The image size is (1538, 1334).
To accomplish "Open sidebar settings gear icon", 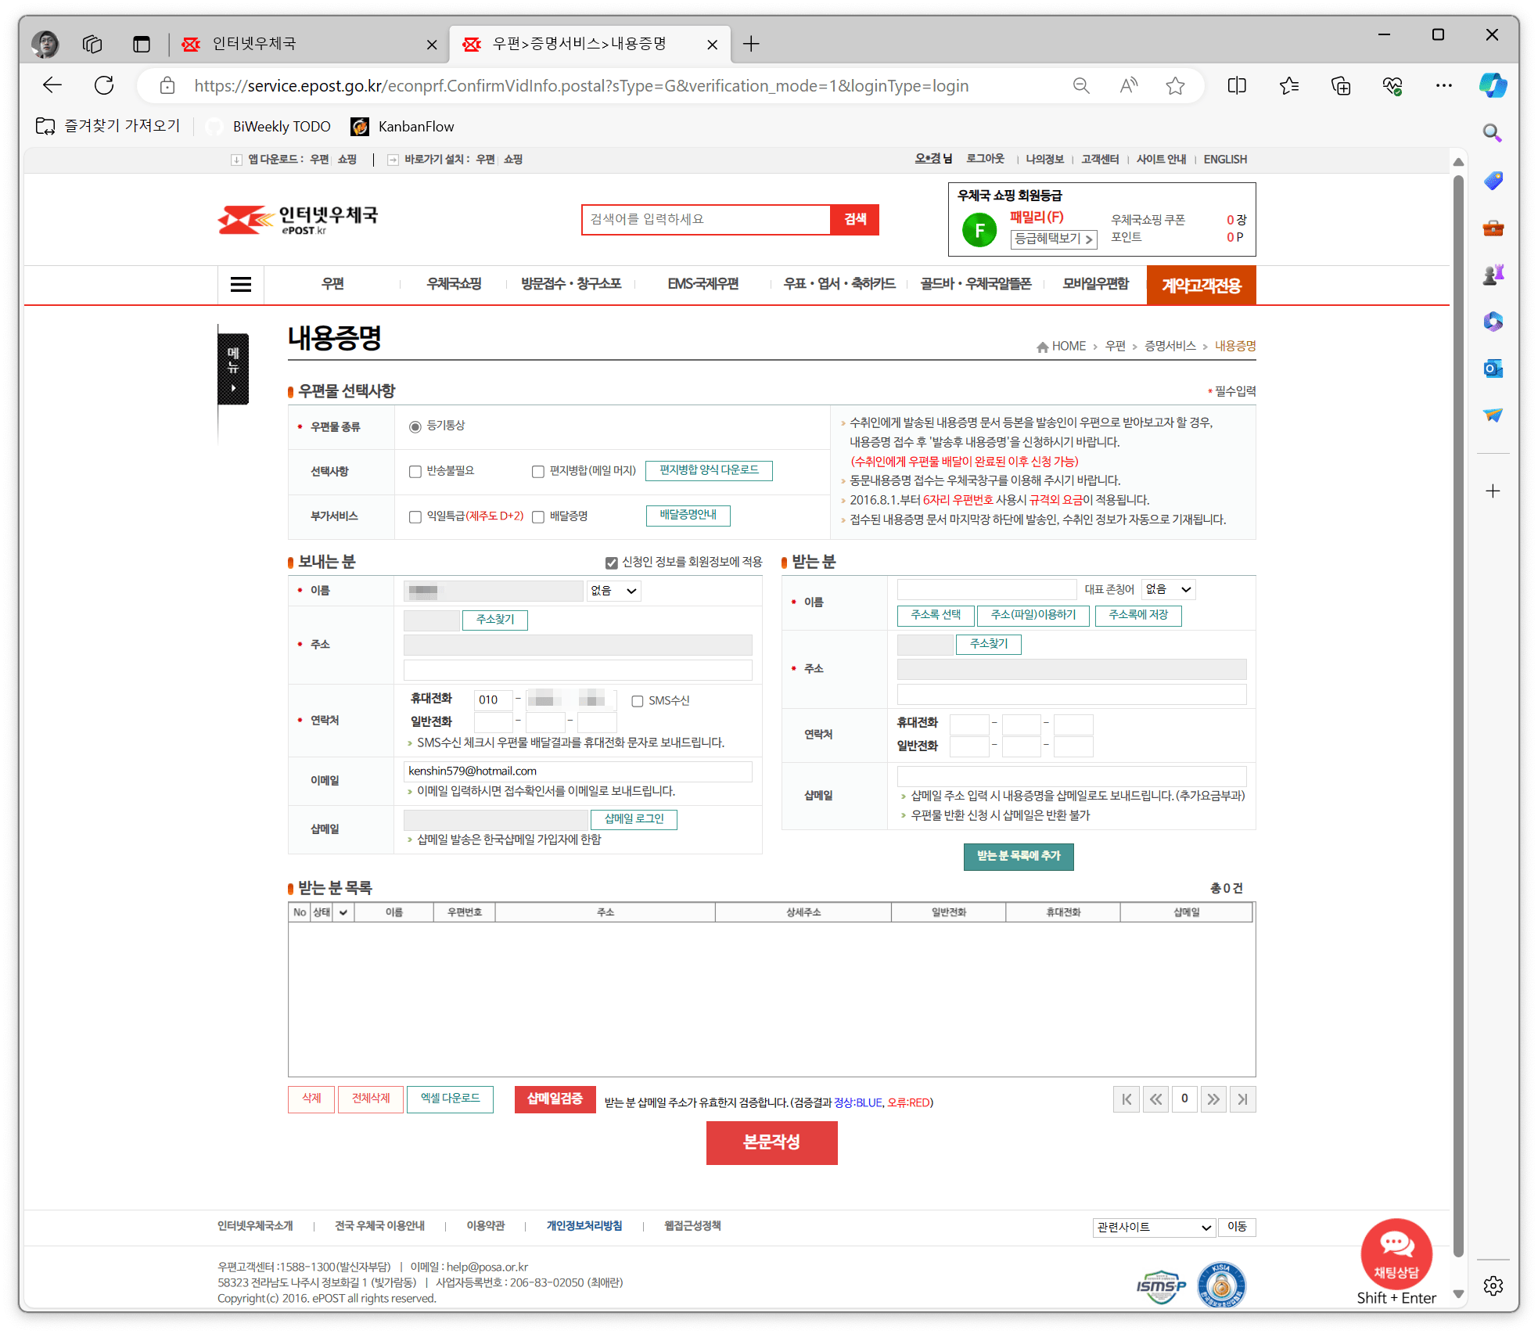I will (1493, 1285).
